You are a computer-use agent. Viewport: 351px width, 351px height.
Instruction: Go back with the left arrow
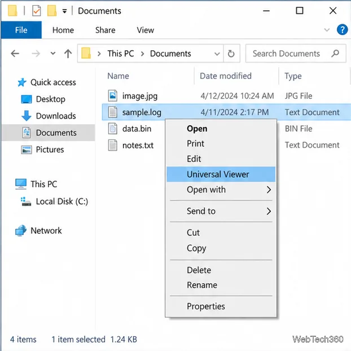coord(15,54)
